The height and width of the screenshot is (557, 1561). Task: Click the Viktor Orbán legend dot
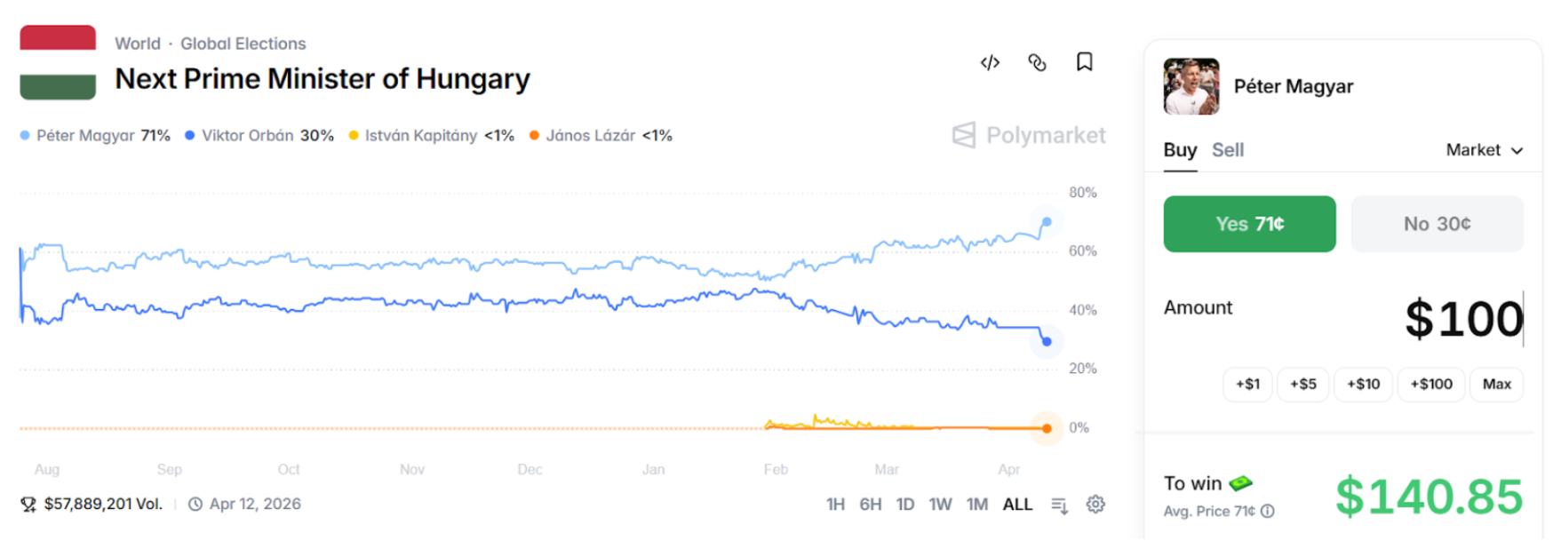tap(190, 136)
